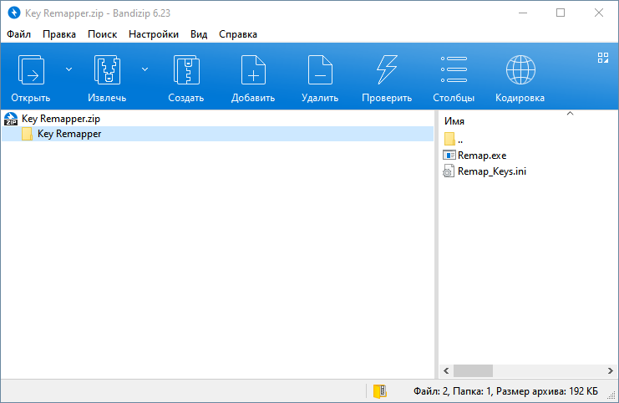Viewport: 619px width, 403px height.
Task: Switch view mode via top-right grid icon
Action: point(603,58)
